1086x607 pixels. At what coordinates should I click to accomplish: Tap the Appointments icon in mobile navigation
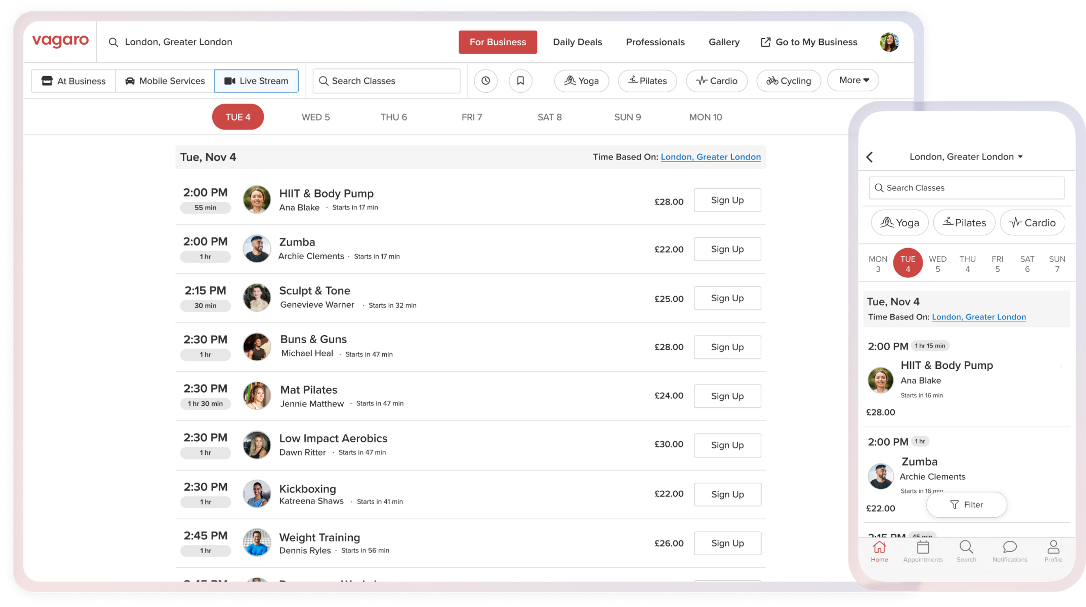click(x=923, y=551)
